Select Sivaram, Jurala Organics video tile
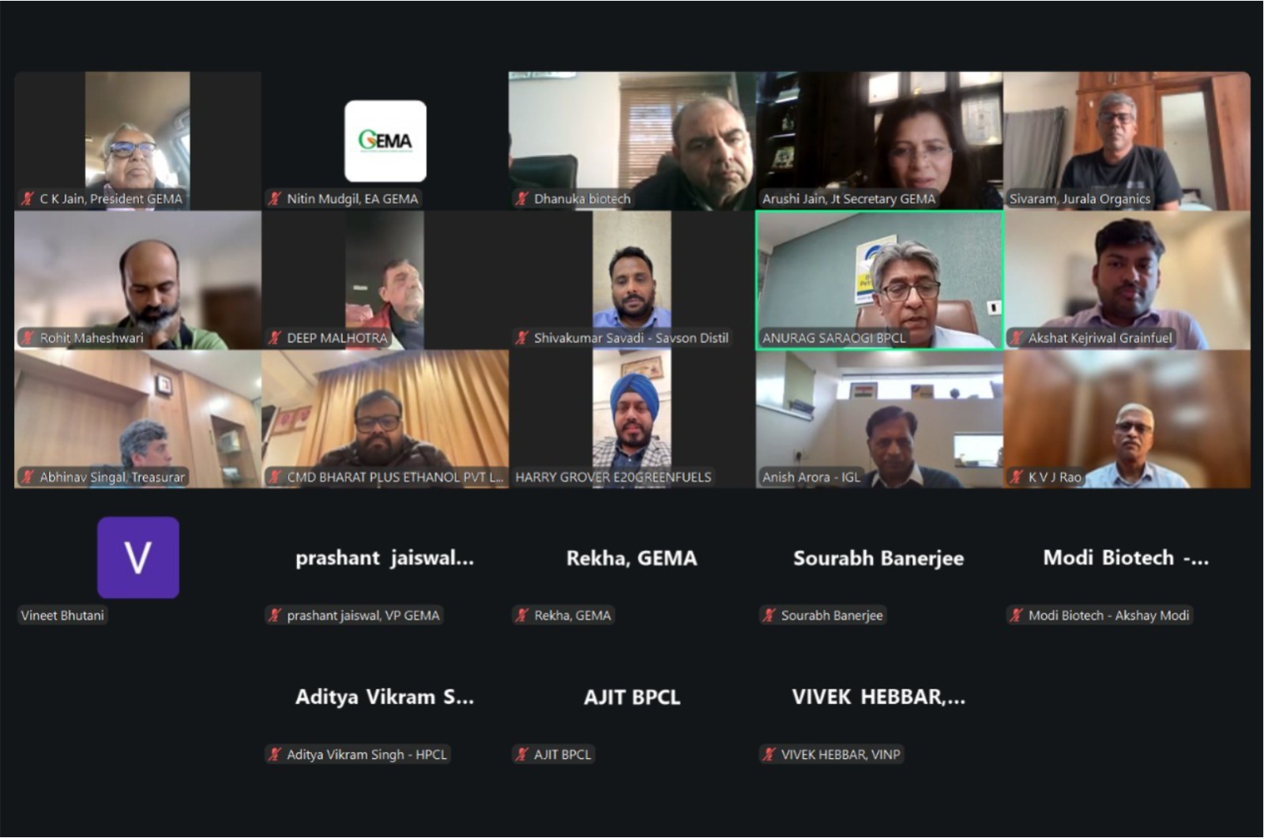1264x838 pixels. [x=1127, y=141]
